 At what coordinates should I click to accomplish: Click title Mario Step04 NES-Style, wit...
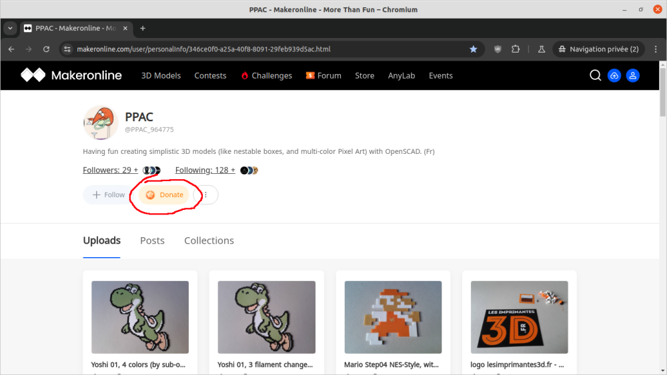pyautogui.click(x=392, y=364)
